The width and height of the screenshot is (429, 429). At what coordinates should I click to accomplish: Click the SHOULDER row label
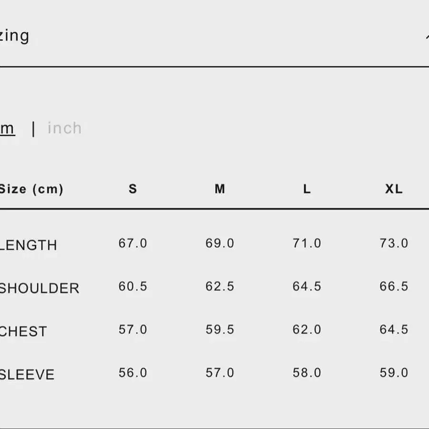pos(40,288)
